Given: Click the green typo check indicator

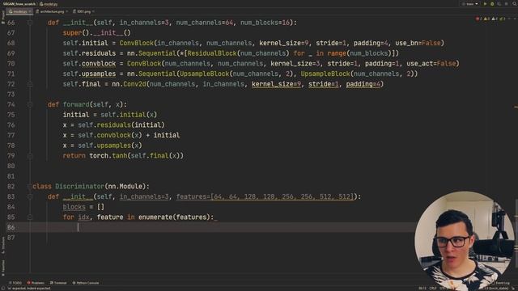Looking at the screenshot, I should (x=503, y=19).
